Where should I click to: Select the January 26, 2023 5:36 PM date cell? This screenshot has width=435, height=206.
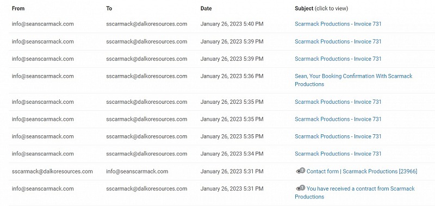tap(232, 76)
